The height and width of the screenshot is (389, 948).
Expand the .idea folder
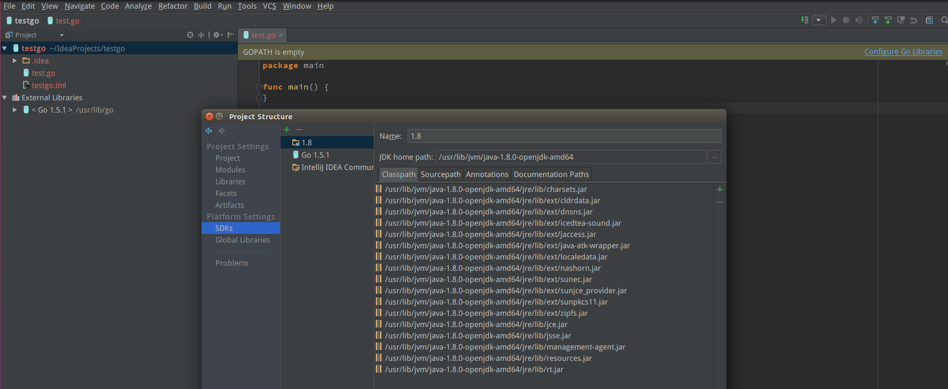15,60
